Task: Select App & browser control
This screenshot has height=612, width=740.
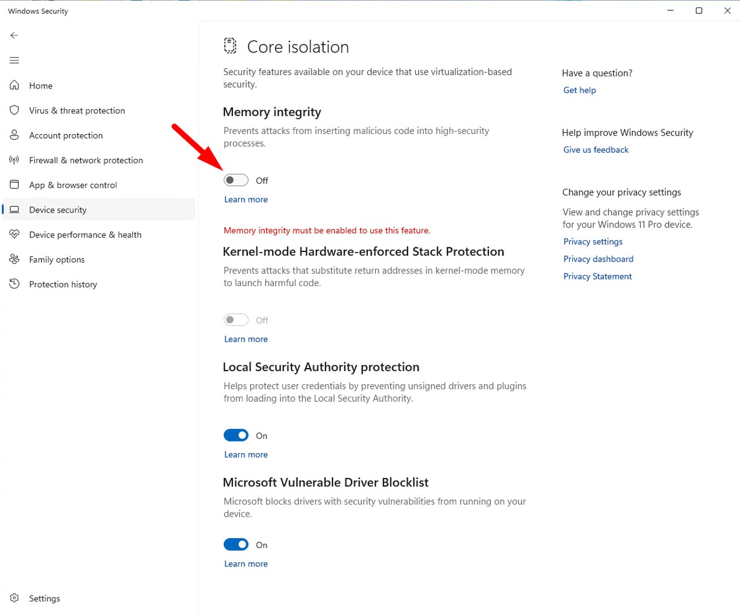Action: click(99, 185)
